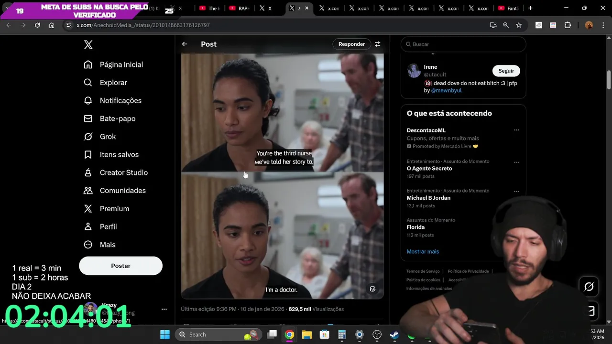The height and width of the screenshot is (344, 612).
Task: Click taskbar Search box
Action: [219, 334]
